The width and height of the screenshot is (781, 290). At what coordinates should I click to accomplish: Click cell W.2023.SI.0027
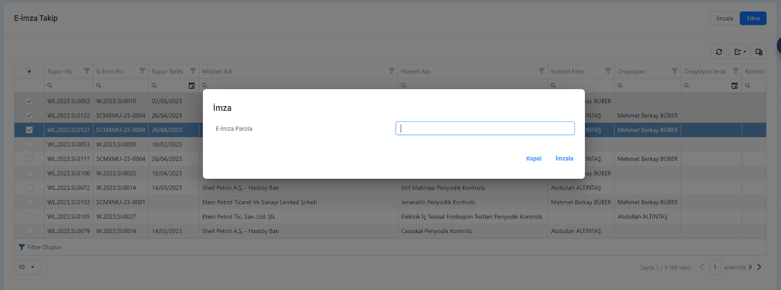116,217
